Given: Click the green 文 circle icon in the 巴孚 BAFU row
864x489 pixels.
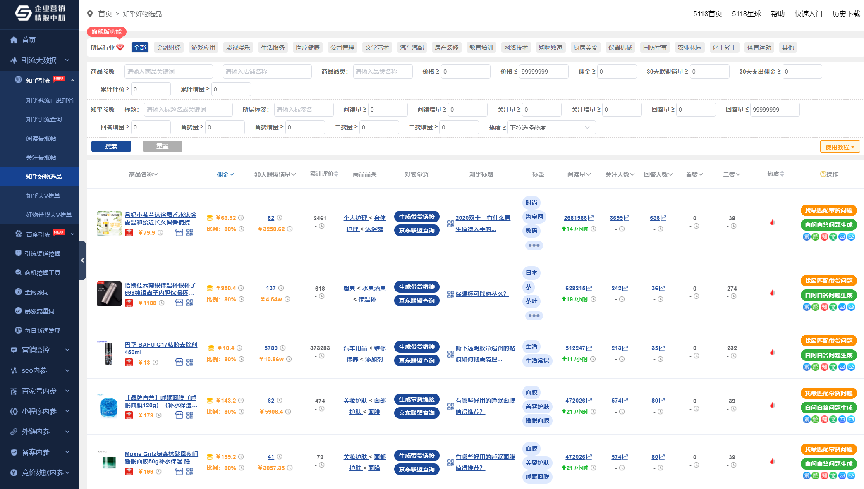Looking at the screenshot, I should tap(833, 367).
